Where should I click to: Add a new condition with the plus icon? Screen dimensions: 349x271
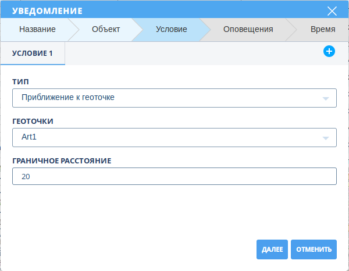pyautogui.click(x=329, y=52)
